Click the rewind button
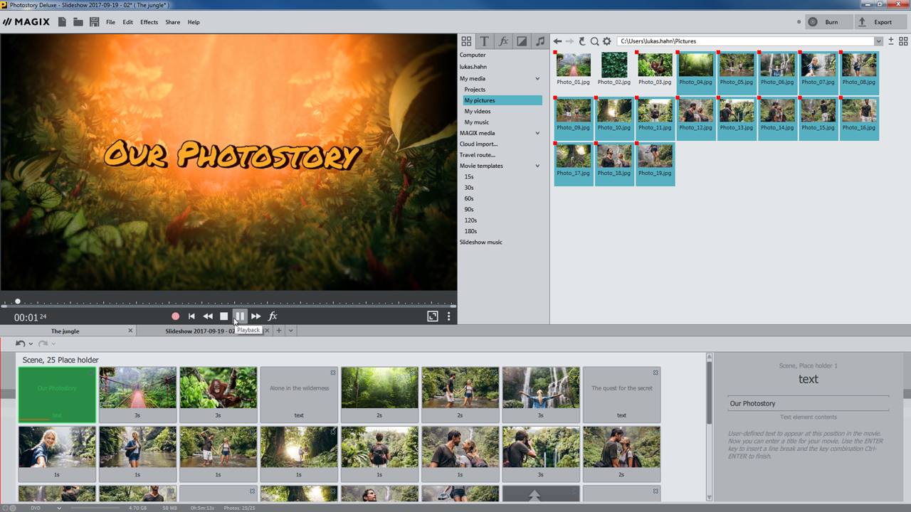The height and width of the screenshot is (512, 911). (x=208, y=316)
